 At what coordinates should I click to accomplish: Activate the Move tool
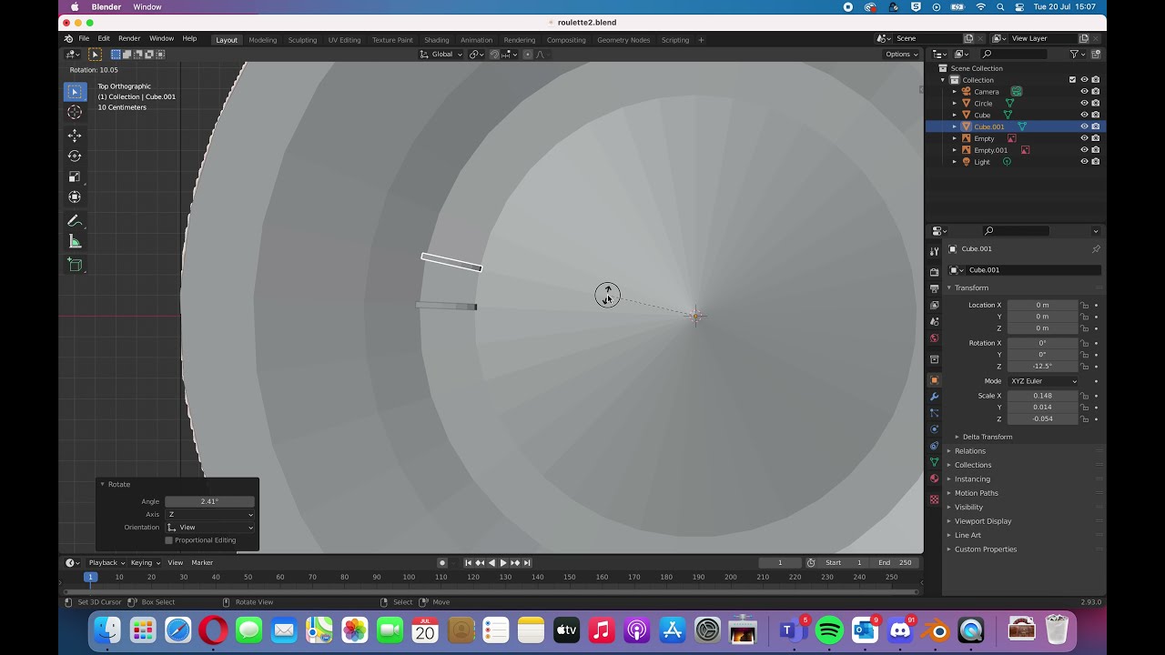click(x=75, y=136)
